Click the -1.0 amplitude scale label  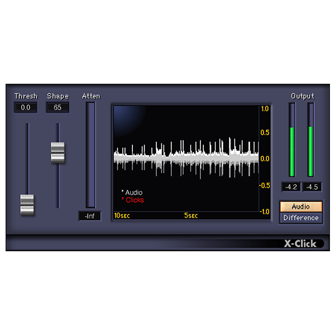point(265,212)
